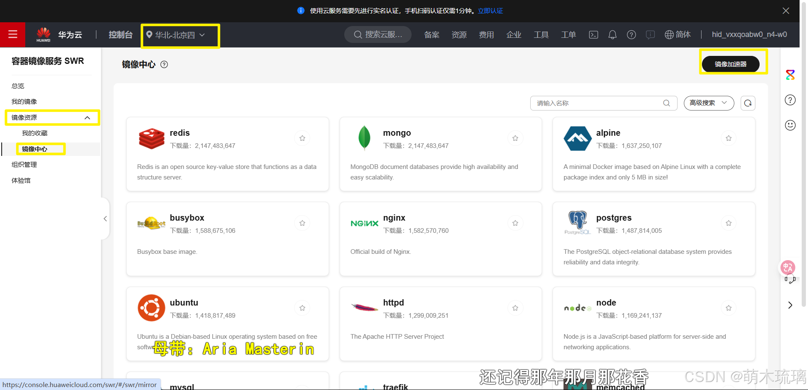Click the redis logo

(x=151, y=138)
